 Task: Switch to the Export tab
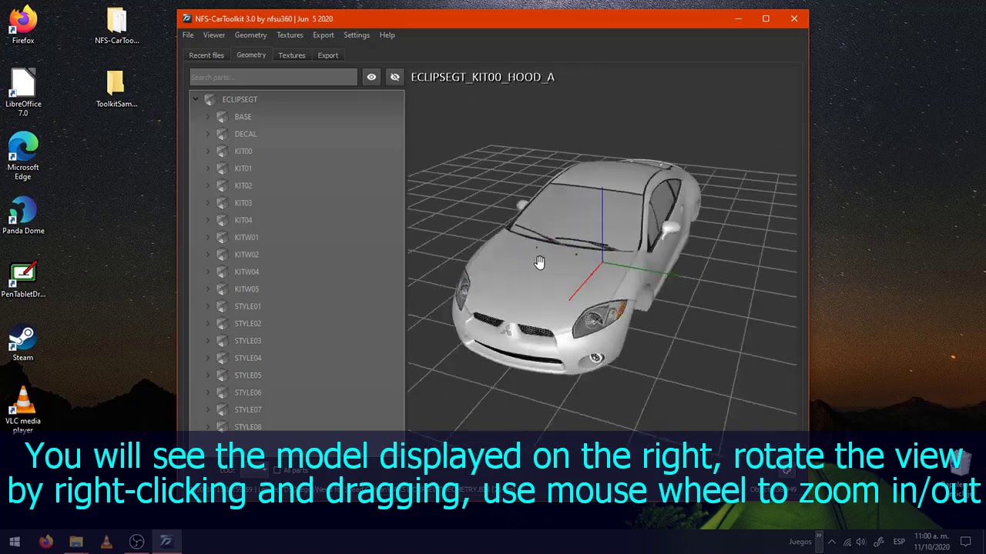(328, 55)
